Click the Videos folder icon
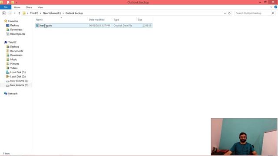Screen dimensions: 278x156 tap(8, 68)
